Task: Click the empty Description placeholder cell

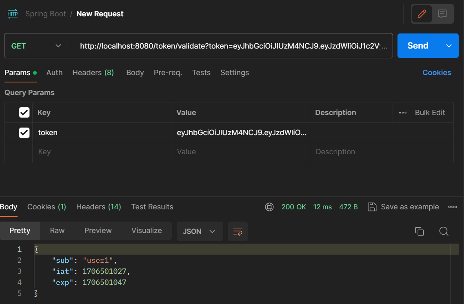Action: coord(382,153)
